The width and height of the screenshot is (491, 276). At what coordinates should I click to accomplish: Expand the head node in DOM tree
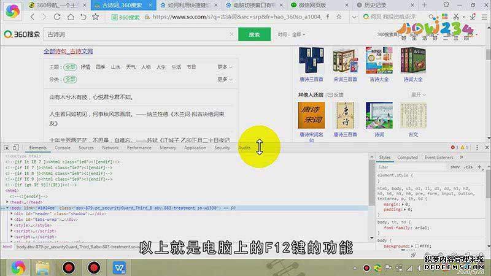7,202
